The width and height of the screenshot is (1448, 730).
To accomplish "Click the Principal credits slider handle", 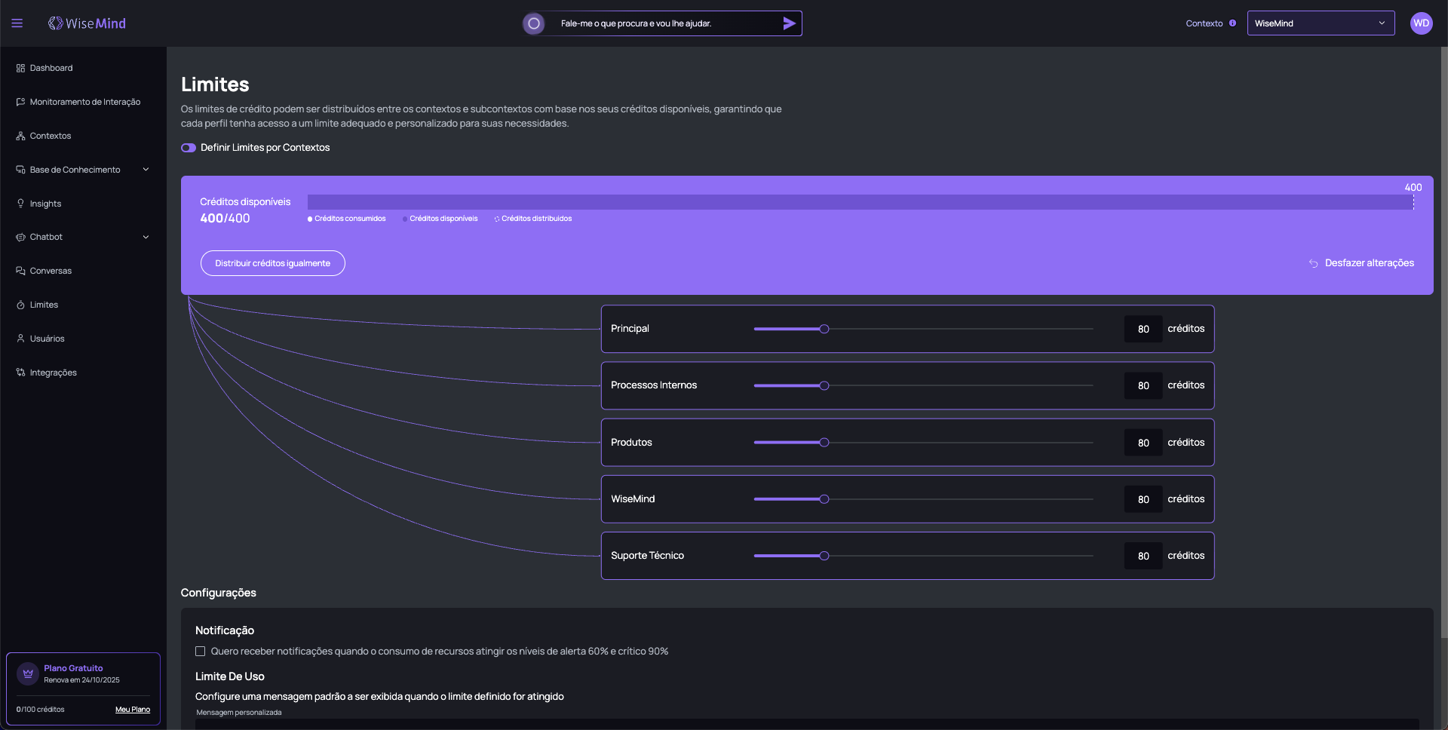I will 824,329.
